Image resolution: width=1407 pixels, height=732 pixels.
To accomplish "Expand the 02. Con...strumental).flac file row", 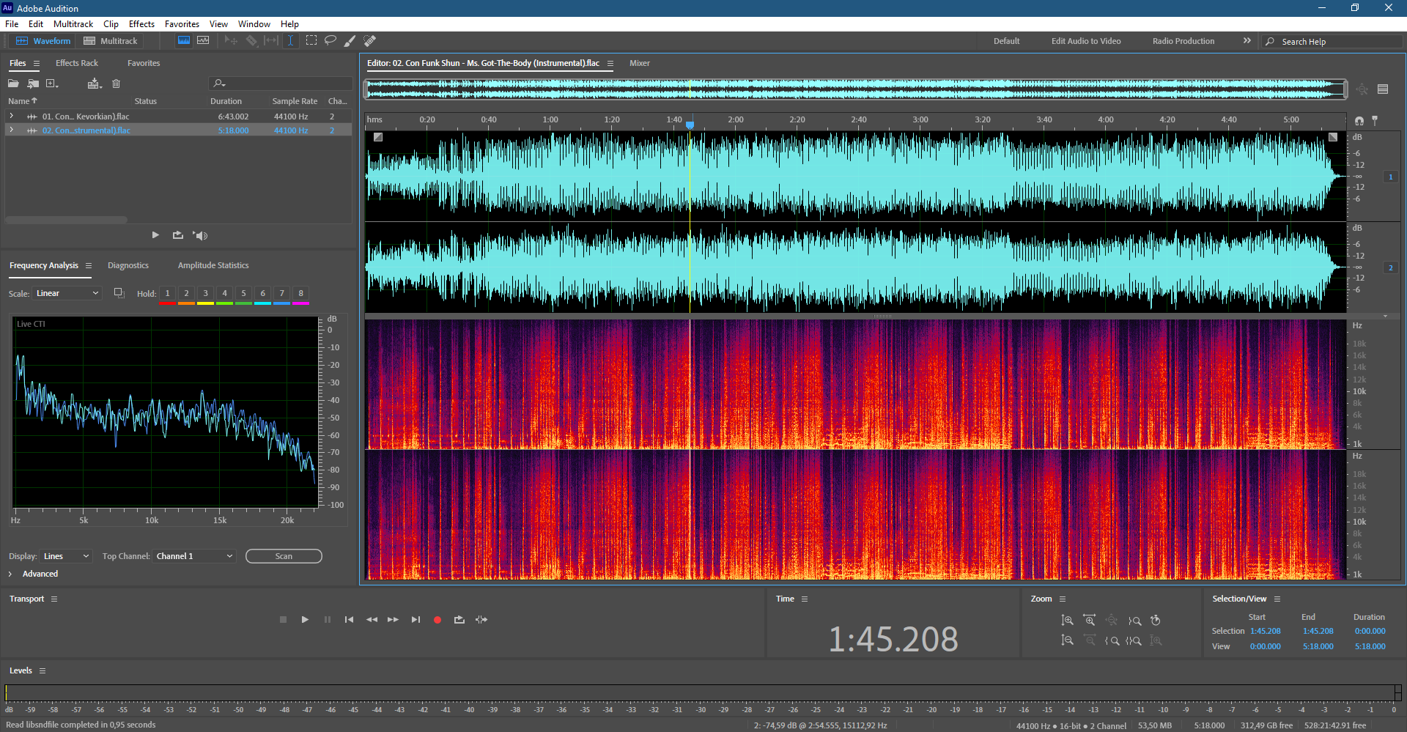I will (x=11, y=130).
